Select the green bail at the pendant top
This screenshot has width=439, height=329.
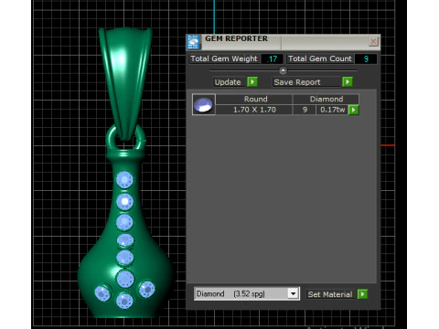pos(125,82)
